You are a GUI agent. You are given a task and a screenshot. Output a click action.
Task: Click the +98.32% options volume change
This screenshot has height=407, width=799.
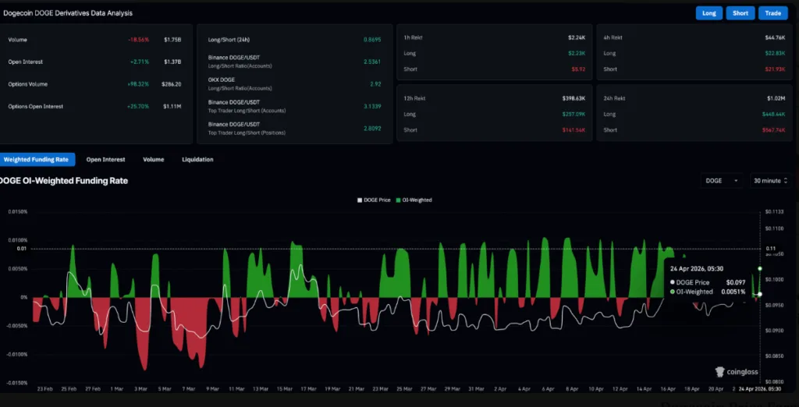pyautogui.click(x=138, y=84)
